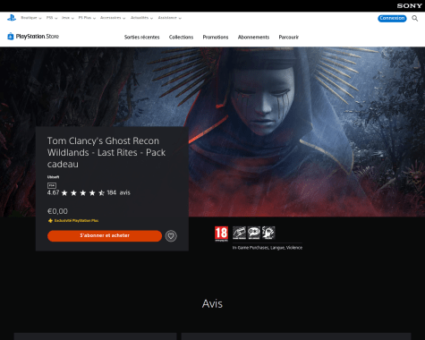Add game to wishlist heart icon
The height and width of the screenshot is (340, 425).
171,236
